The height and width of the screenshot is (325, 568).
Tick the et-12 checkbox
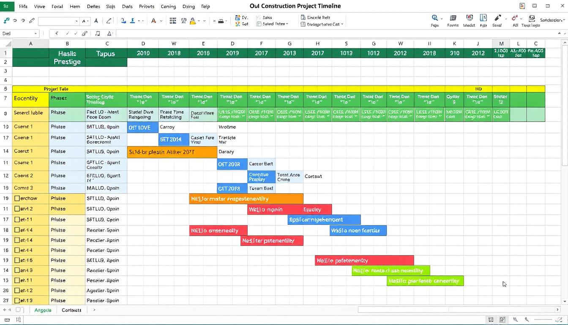click(17, 291)
